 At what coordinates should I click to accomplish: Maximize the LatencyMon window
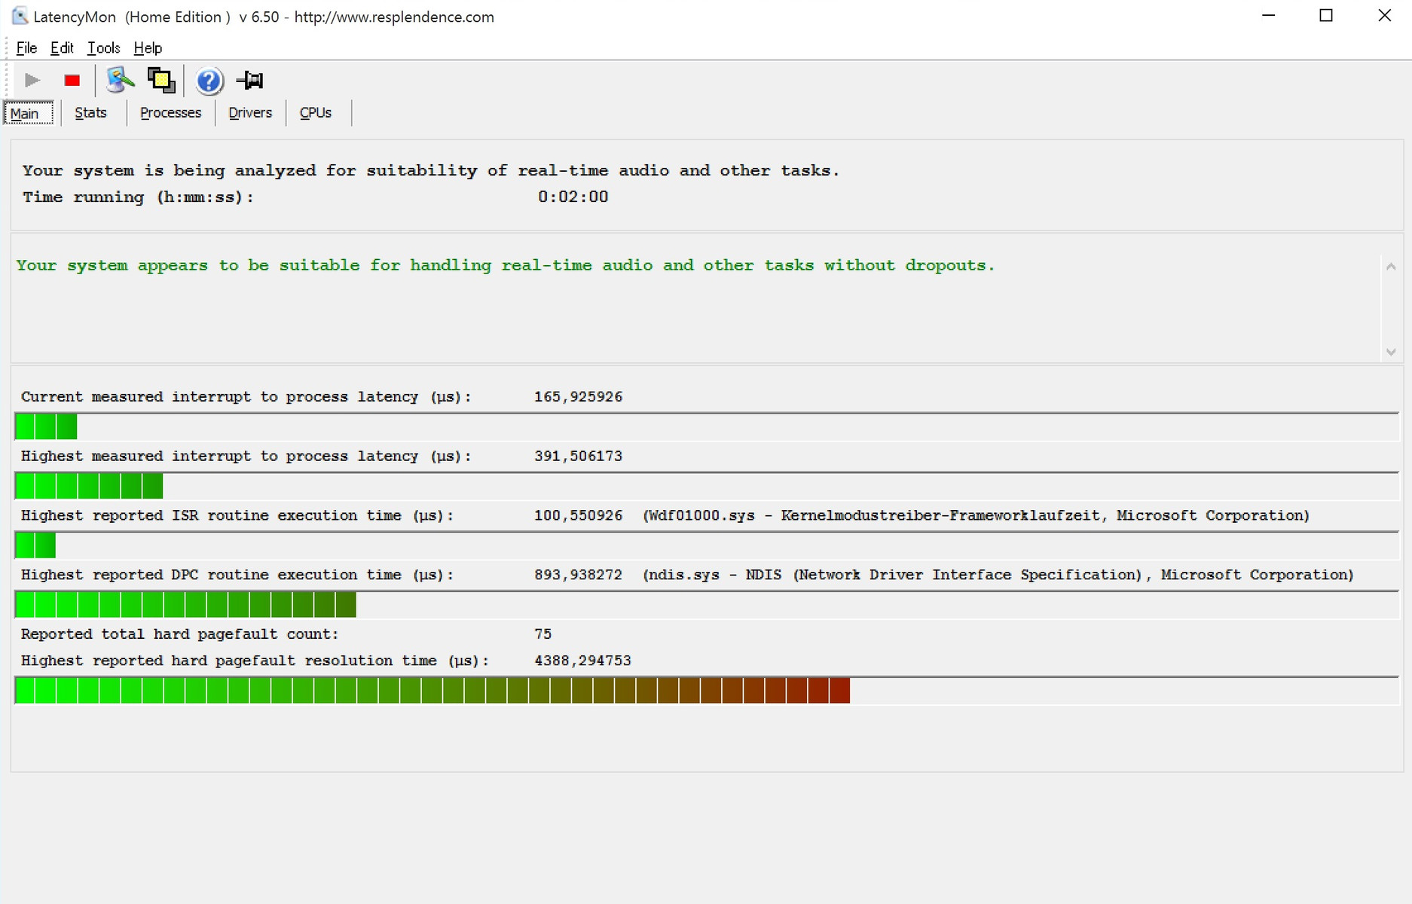pyautogui.click(x=1326, y=16)
